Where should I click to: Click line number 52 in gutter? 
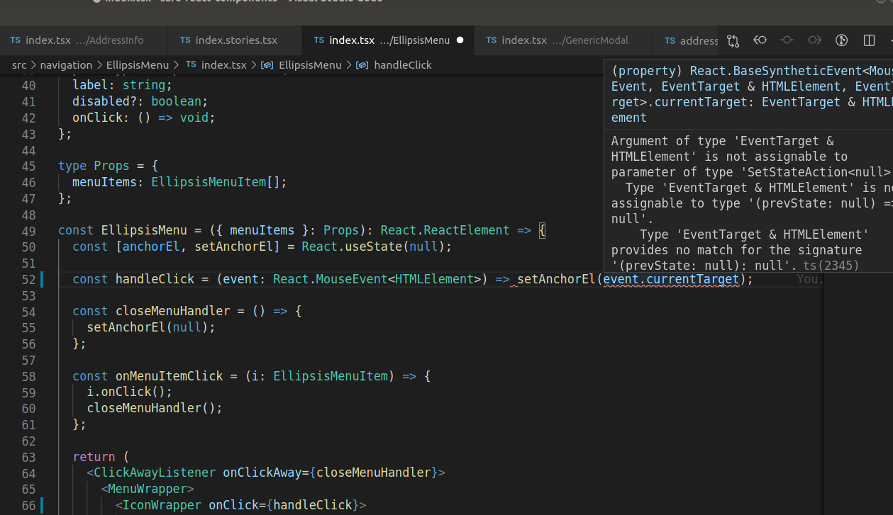click(28, 279)
